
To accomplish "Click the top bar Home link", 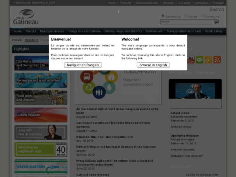I will [111, 3].
